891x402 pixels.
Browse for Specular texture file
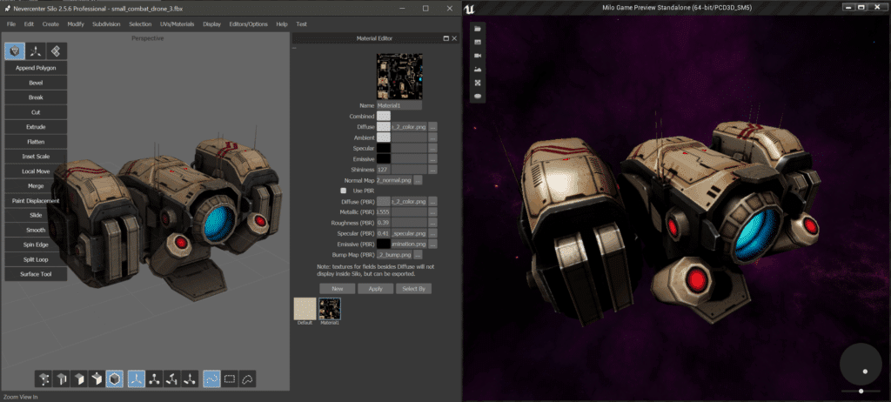click(432, 149)
